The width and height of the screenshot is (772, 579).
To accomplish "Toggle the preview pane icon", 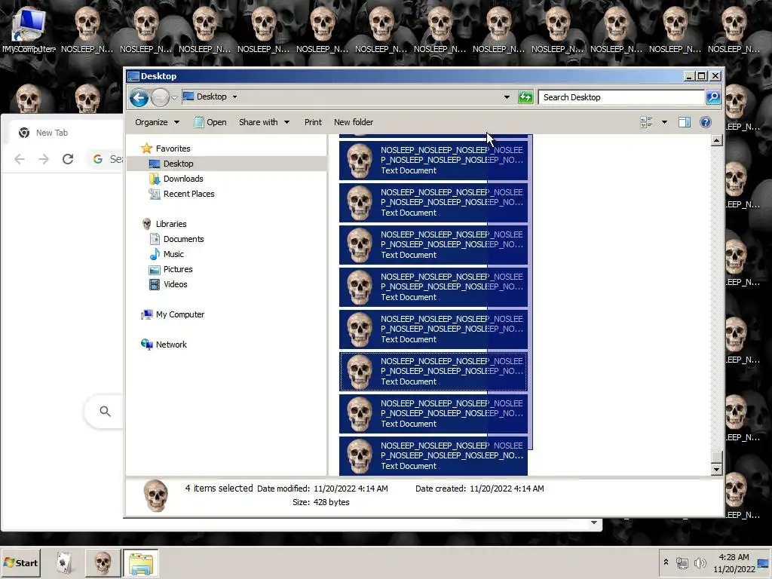I will point(685,122).
